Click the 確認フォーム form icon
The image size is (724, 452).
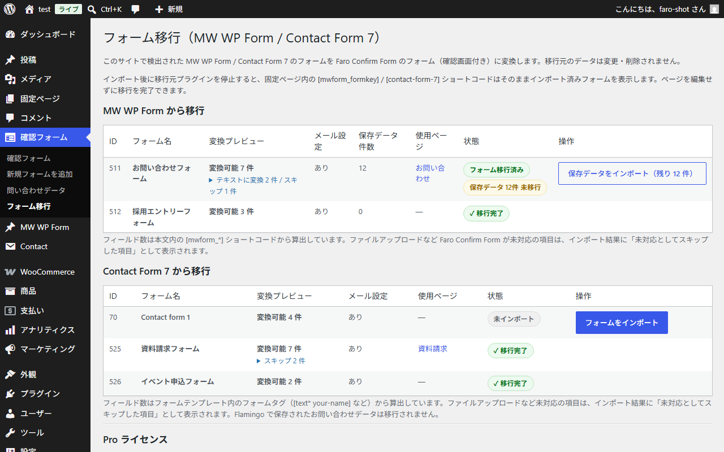pyautogui.click(x=10, y=137)
